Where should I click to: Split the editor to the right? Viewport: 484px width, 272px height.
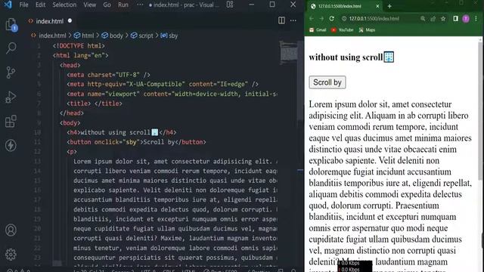click(x=281, y=20)
